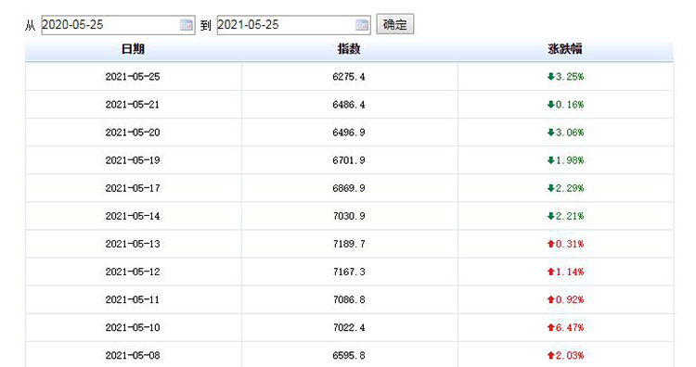Click the green down arrow beside 0.16%
Viewport: 696px width, 367px height.
[551, 105]
